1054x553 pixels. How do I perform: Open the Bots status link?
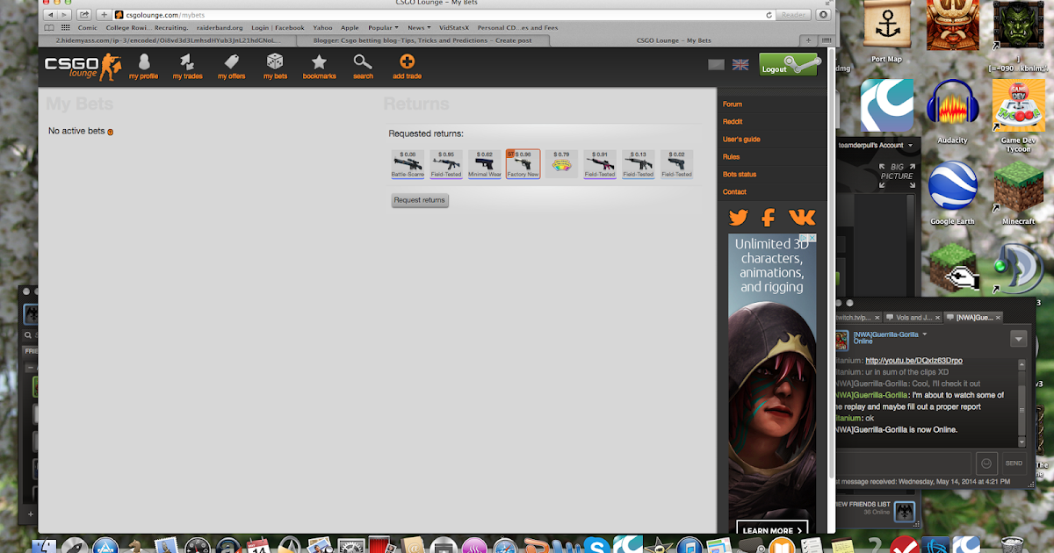(740, 175)
